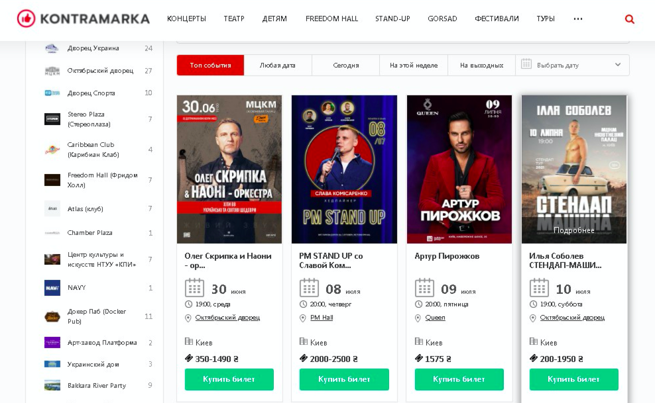
Task: Open the КОНЦЕРТЫ menu
Action: (x=186, y=19)
